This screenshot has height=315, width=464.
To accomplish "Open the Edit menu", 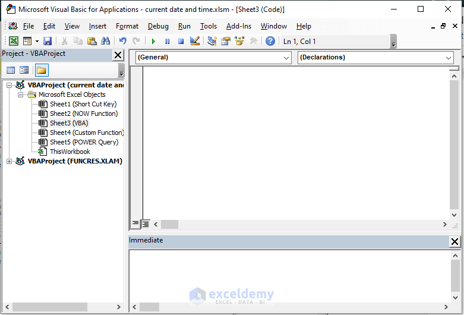I will pos(49,26).
